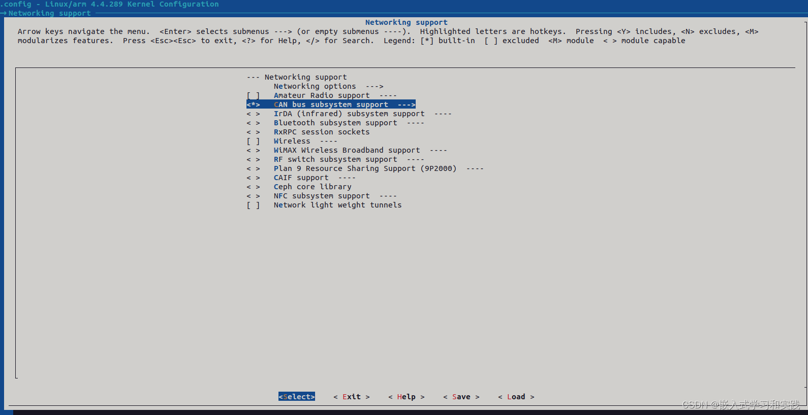Select WiMAX Wireless Broadband support text
Viewport: 808px width, 415px height.
click(x=347, y=150)
